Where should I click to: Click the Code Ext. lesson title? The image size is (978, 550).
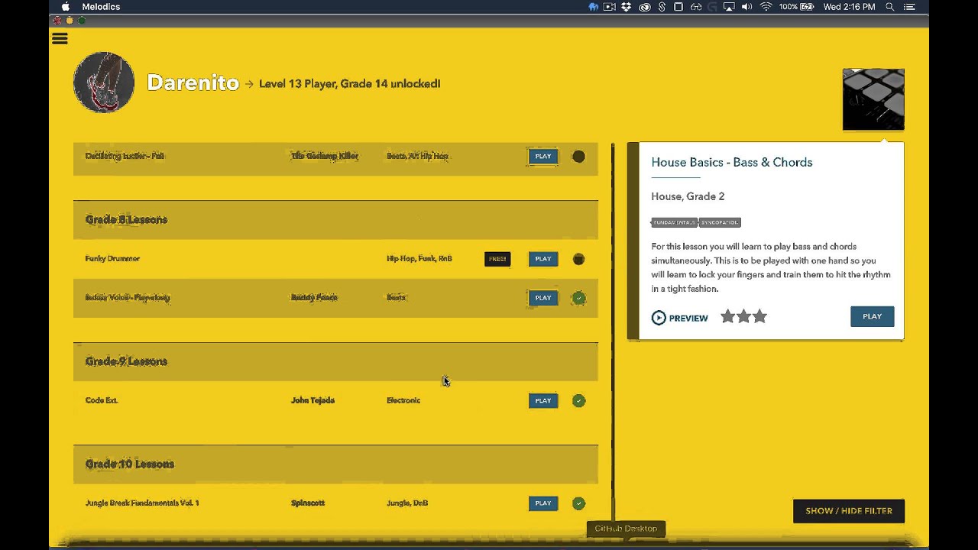[102, 400]
